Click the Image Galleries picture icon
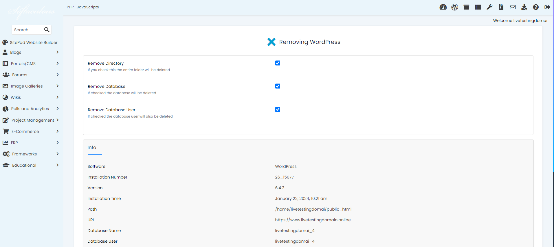 5,86
